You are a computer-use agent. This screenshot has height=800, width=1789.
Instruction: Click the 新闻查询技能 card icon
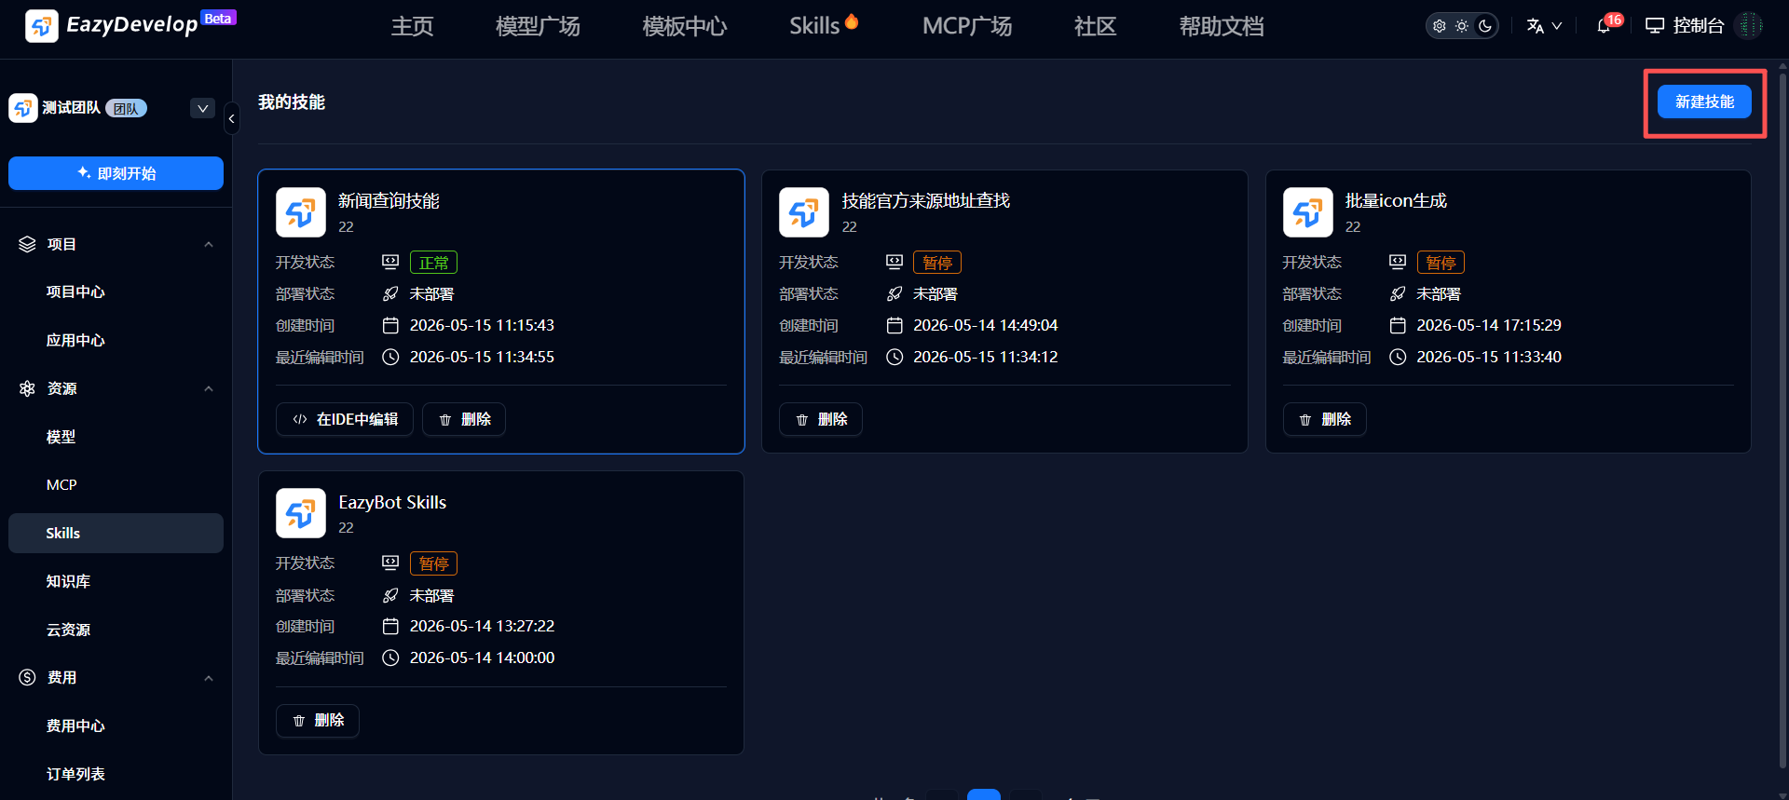point(301,212)
